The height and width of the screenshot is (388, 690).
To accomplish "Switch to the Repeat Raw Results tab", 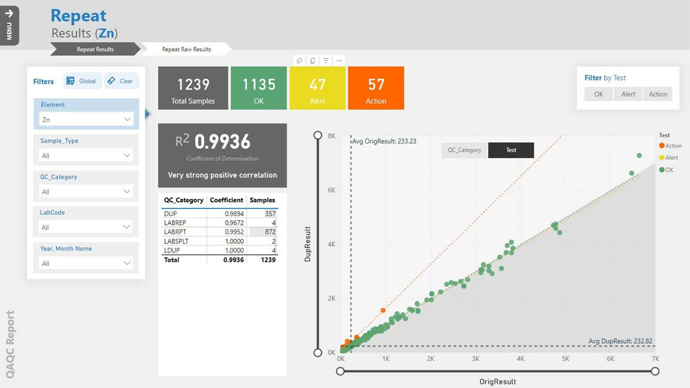I will click(x=186, y=49).
